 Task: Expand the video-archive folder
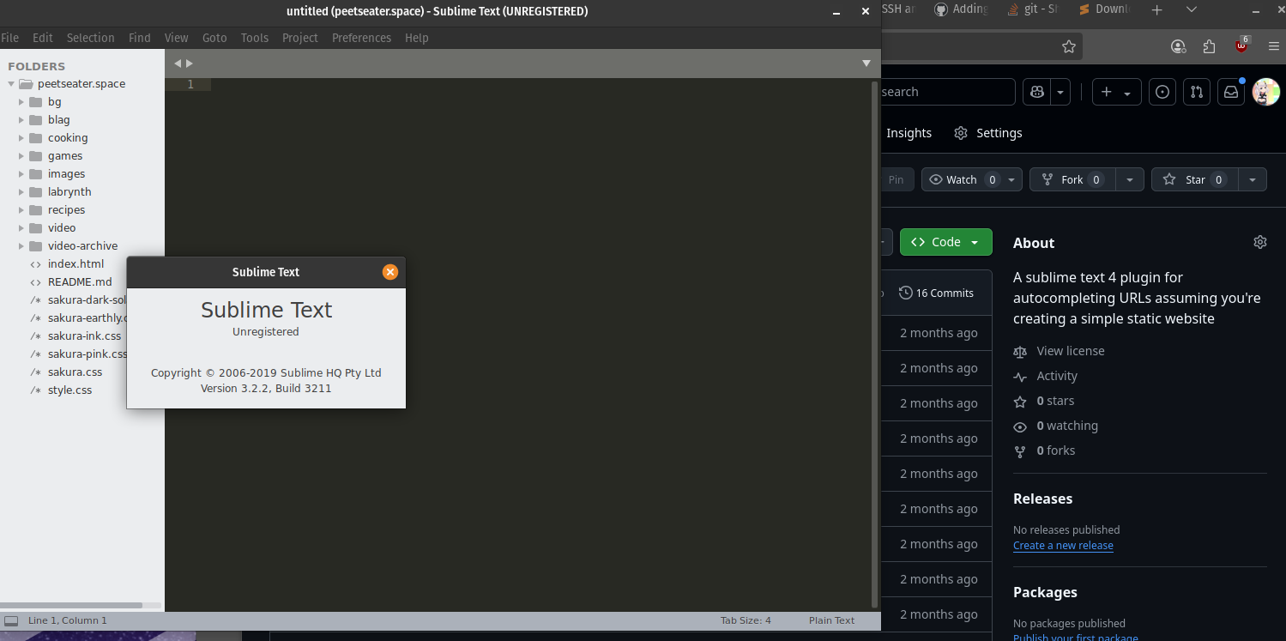coord(21,246)
